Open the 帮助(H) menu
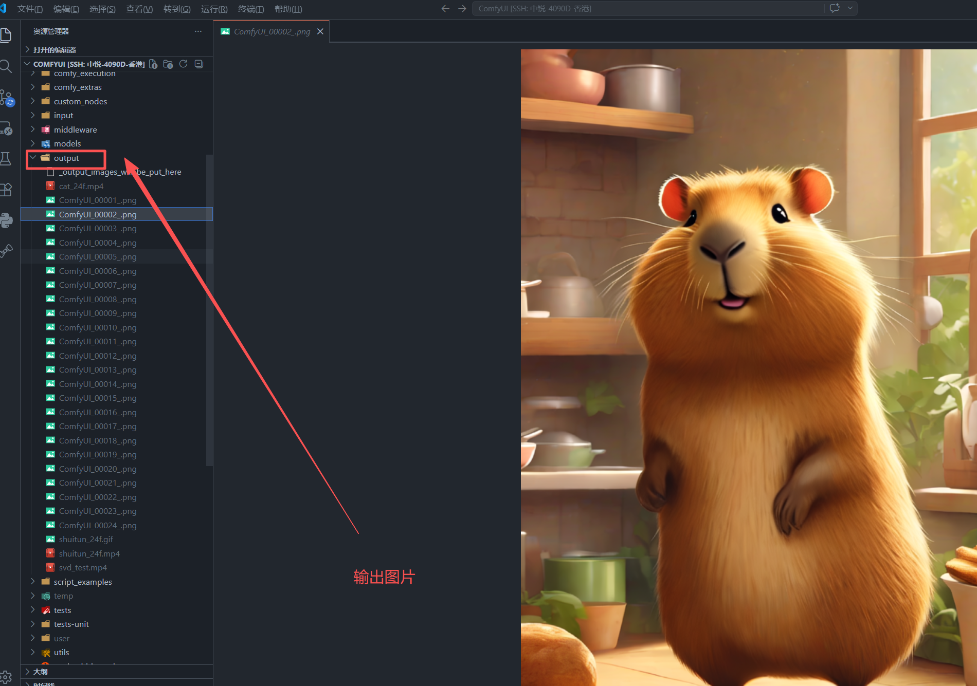Viewport: 977px width, 686px height. (288, 9)
